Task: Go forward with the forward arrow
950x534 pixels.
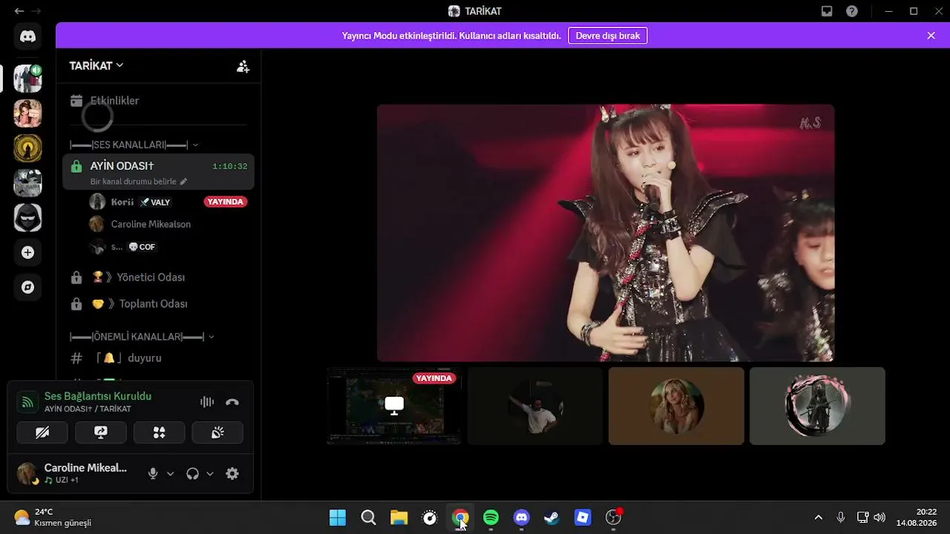Action: click(36, 11)
